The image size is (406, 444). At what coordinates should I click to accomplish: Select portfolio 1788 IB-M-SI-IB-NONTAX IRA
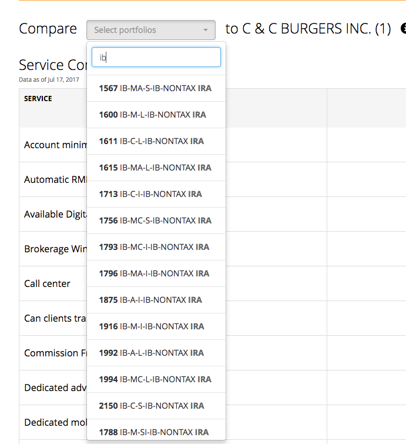coord(156,430)
